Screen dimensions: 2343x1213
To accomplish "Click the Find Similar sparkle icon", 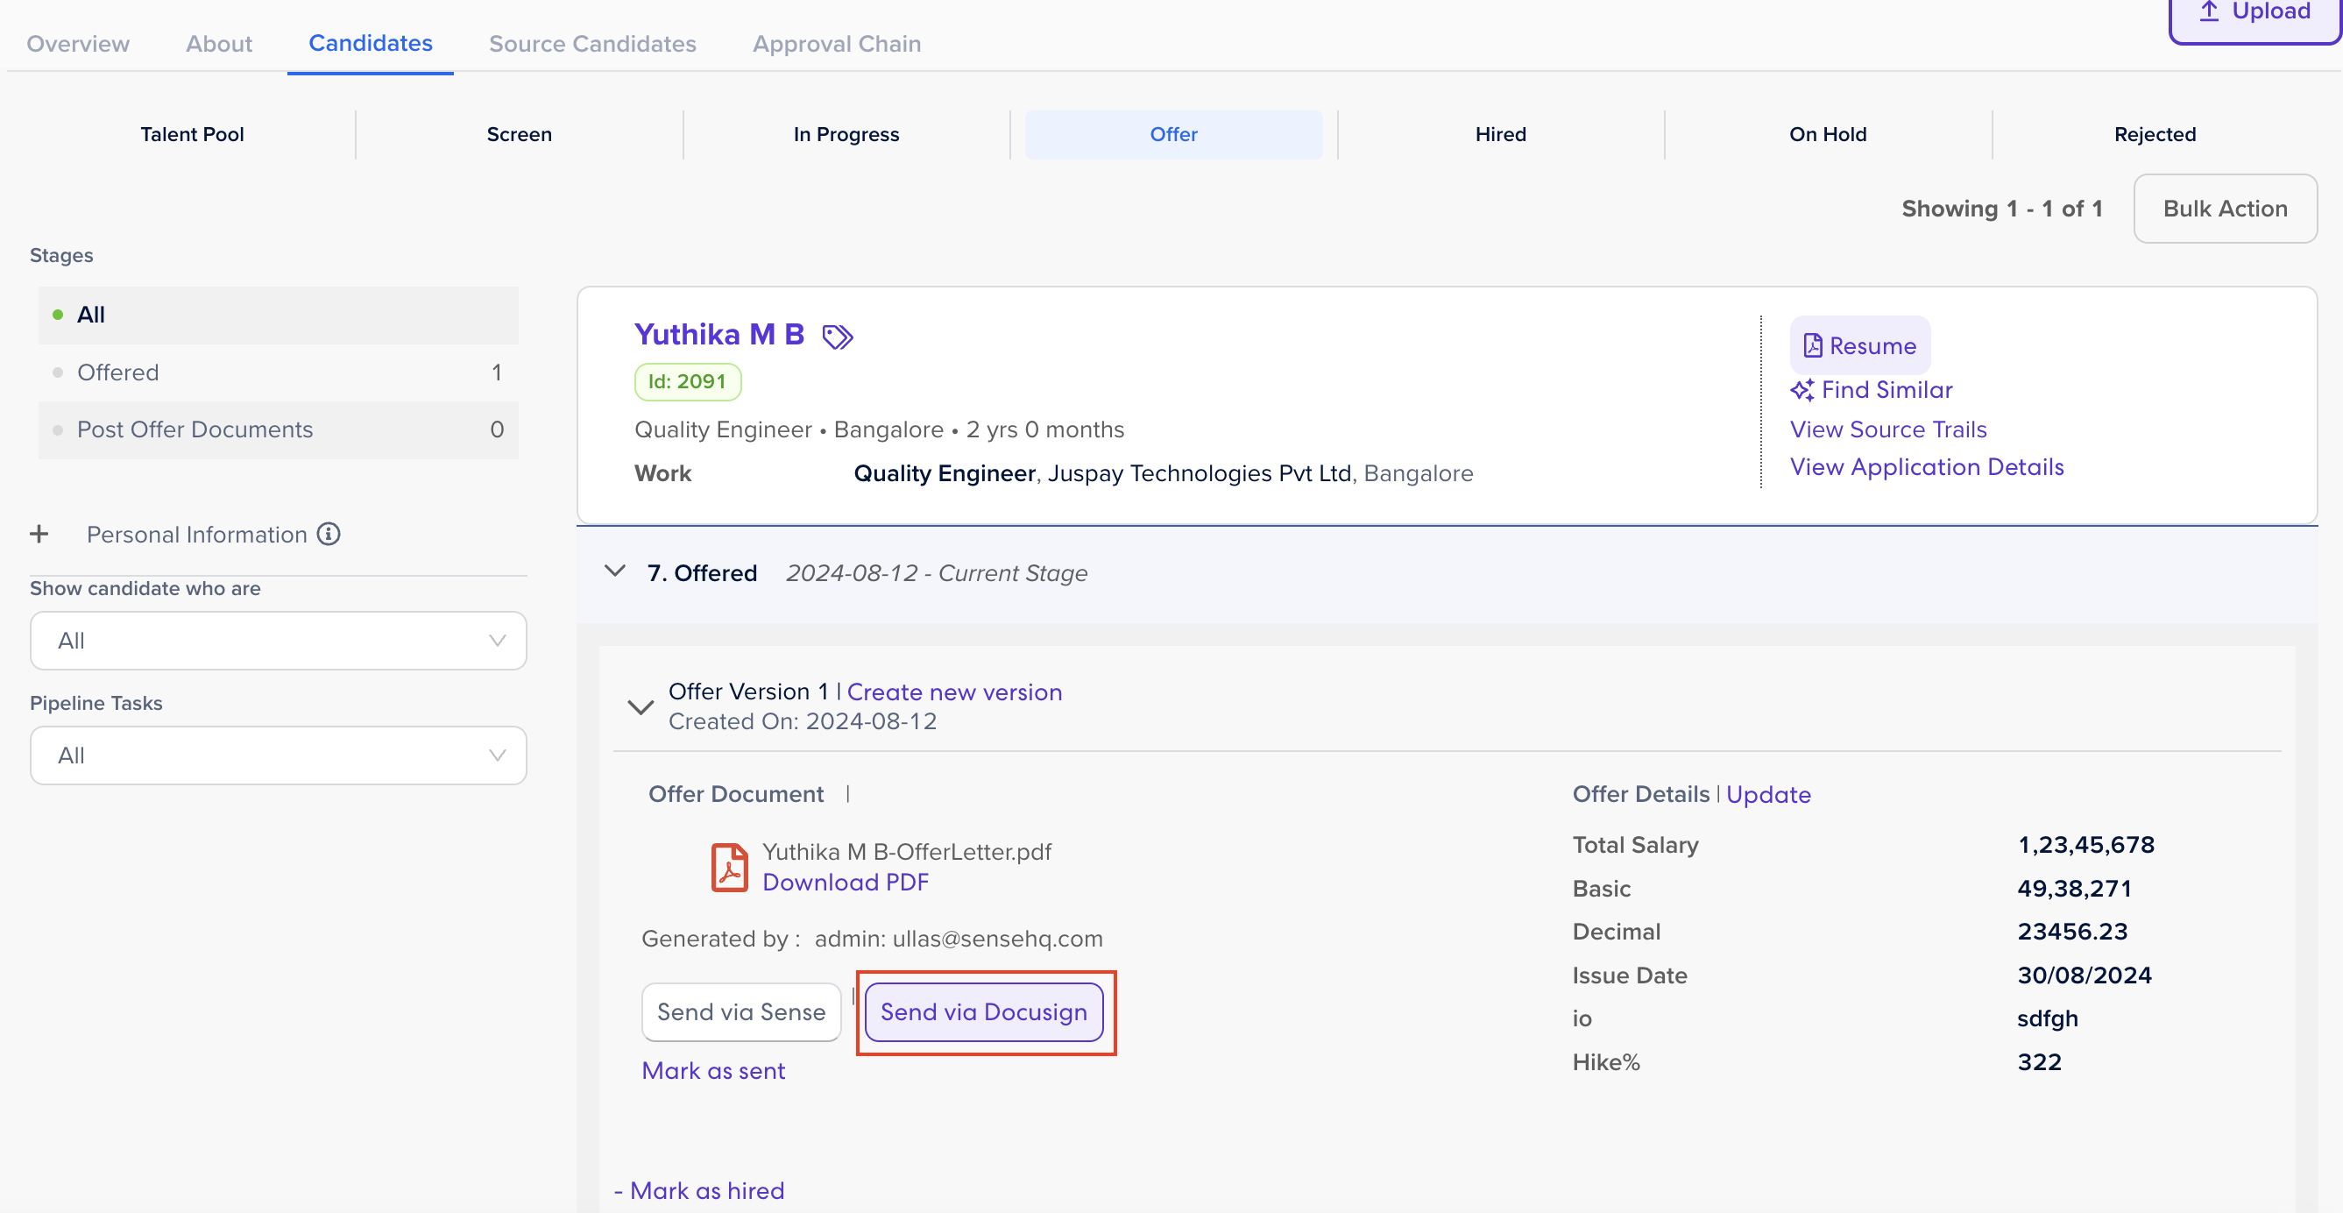I will (1803, 389).
